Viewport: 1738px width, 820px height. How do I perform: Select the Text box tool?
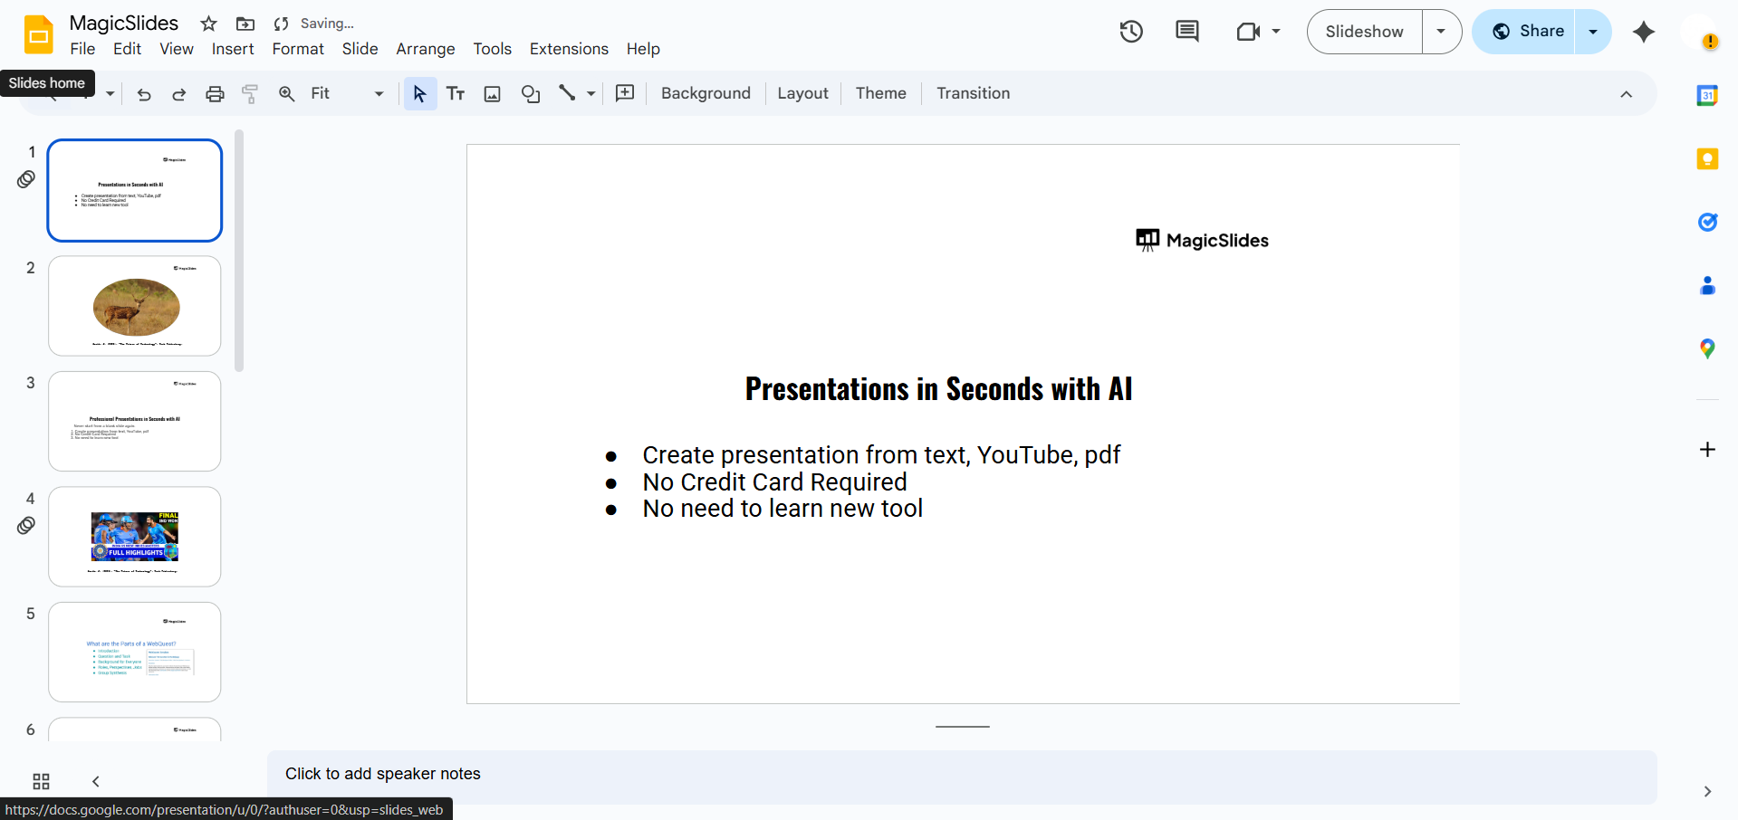[456, 94]
